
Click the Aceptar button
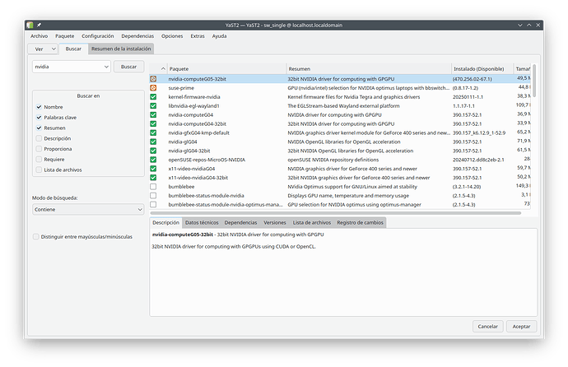[x=521, y=327]
